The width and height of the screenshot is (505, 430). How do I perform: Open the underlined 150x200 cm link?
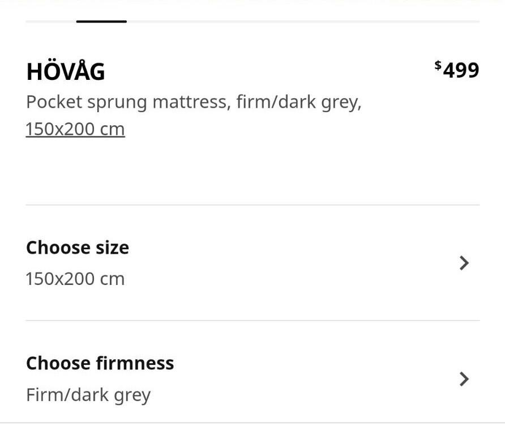(75, 129)
